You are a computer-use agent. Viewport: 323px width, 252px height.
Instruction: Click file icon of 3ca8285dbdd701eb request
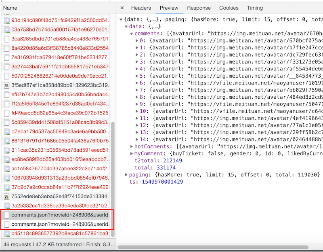[x=7, y=39]
